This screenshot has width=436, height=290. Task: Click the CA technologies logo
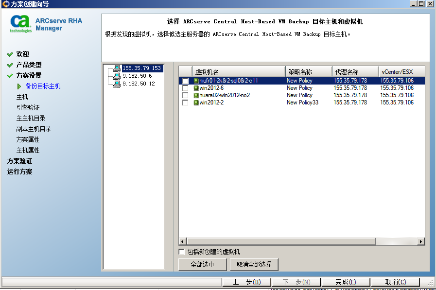tap(20, 24)
